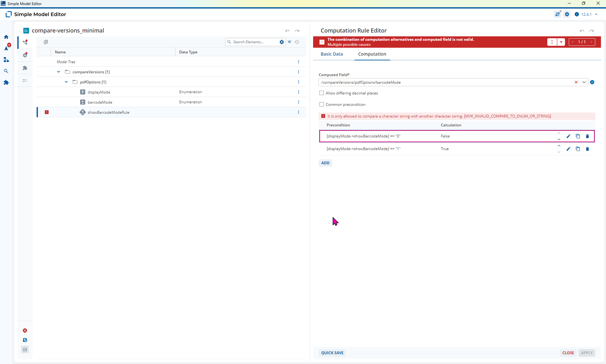Viewport: 606px width, 364px height.
Task: Open the notifications icon with badge
Action: (7, 48)
